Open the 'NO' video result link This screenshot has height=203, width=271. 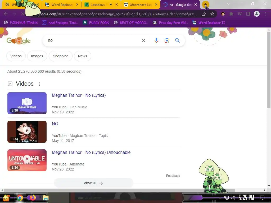coord(55,124)
